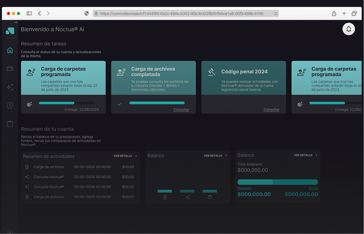The image size is (364, 234).
Task: Toggle the browser sidebar panel
Action: (x=29, y=14)
